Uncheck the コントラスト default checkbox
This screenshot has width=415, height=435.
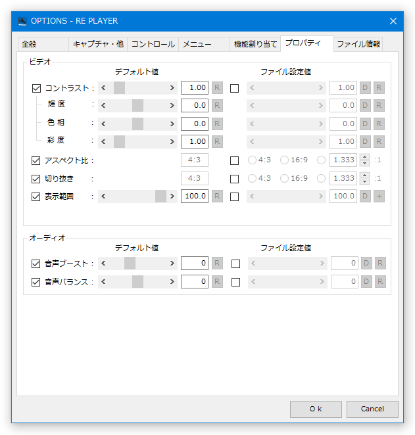36,88
